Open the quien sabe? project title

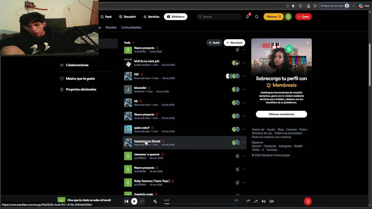click(142, 128)
